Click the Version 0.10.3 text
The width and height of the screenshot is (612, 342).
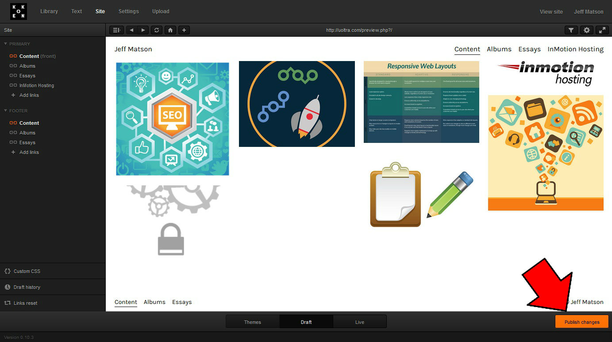19,337
